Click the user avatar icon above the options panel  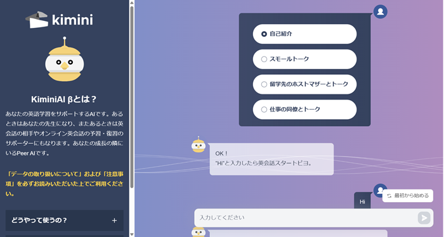click(381, 11)
